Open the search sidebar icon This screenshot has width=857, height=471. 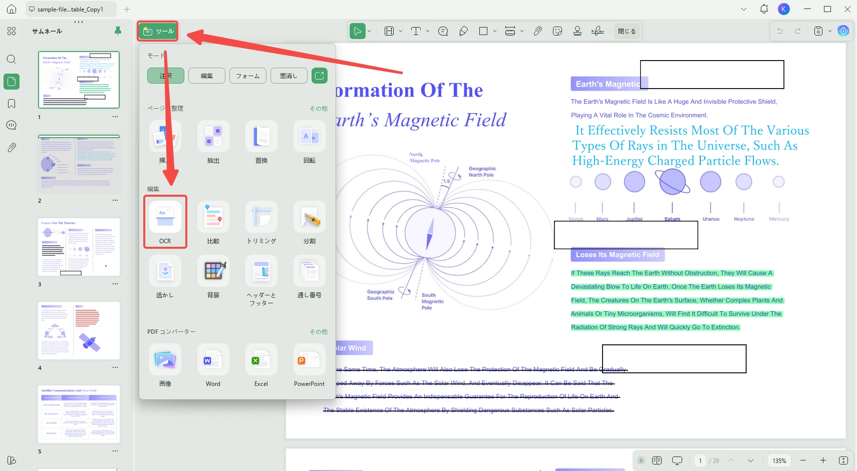coord(12,60)
